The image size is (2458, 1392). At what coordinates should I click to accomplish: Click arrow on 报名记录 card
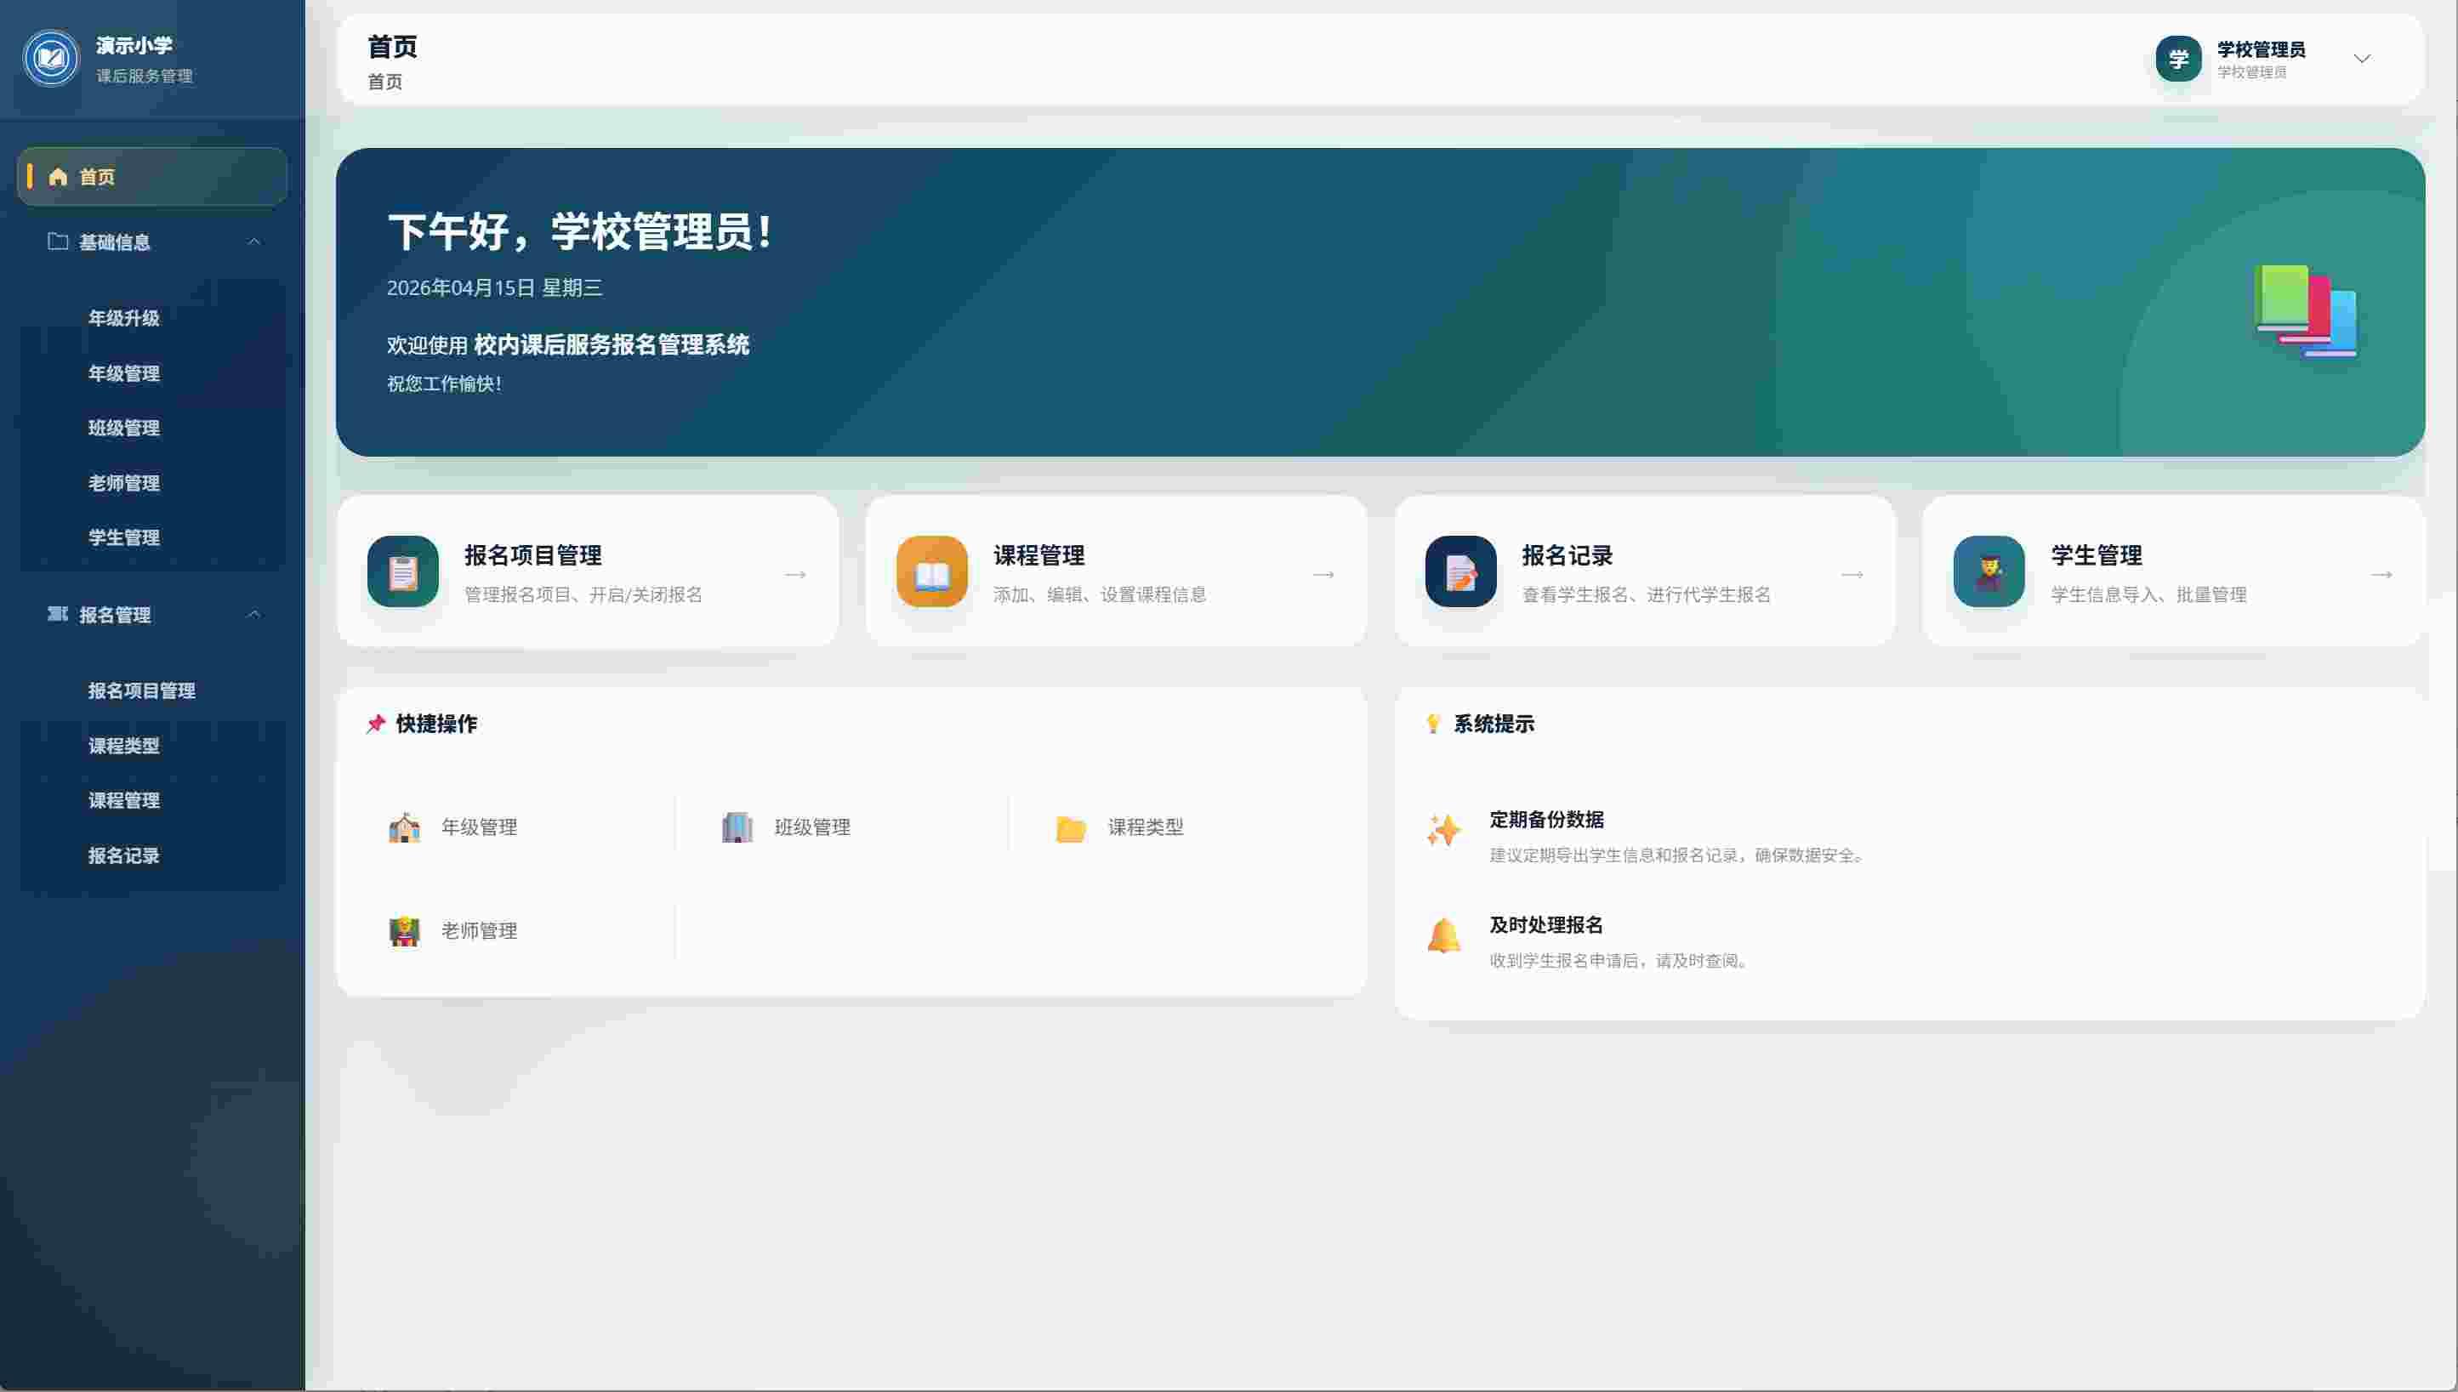click(x=1852, y=575)
